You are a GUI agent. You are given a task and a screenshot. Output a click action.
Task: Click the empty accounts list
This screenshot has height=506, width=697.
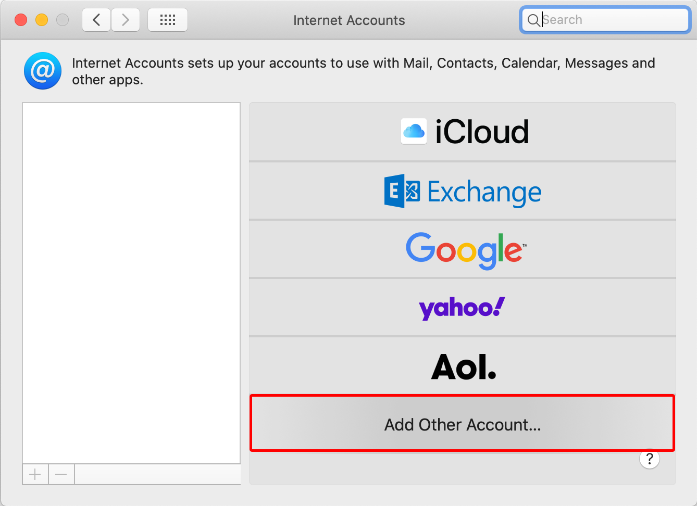pos(131,283)
